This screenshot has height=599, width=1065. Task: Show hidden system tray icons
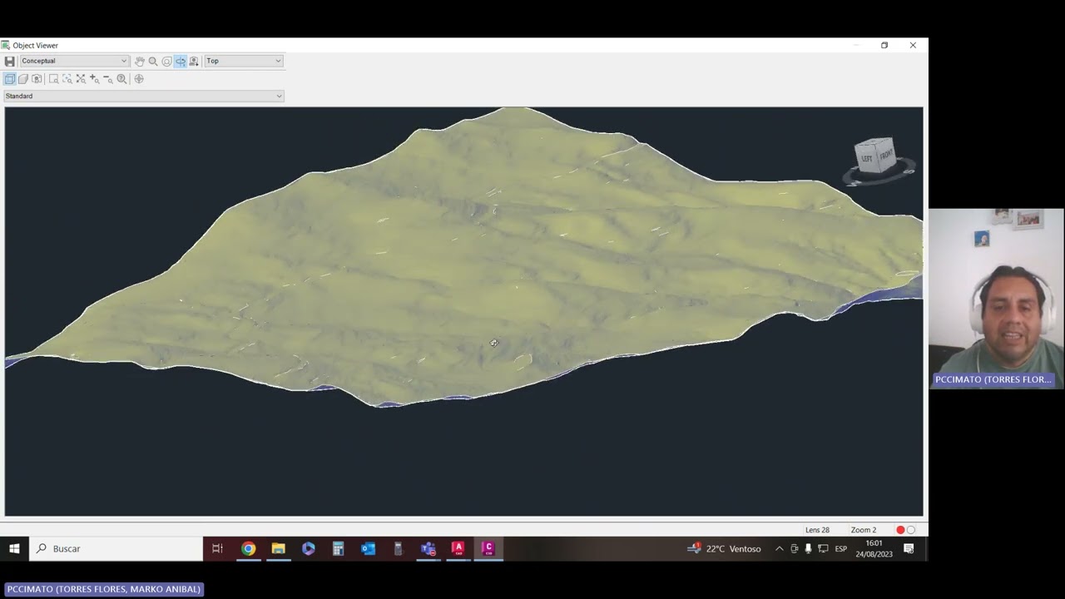(x=779, y=548)
